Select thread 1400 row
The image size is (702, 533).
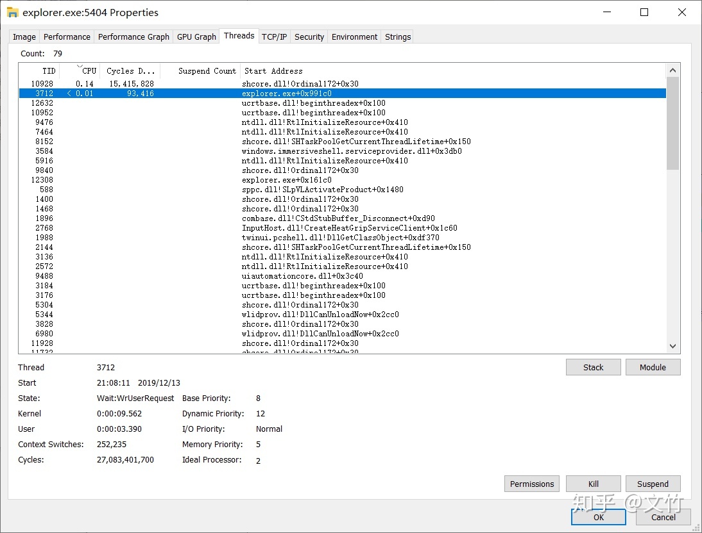click(x=343, y=199)
